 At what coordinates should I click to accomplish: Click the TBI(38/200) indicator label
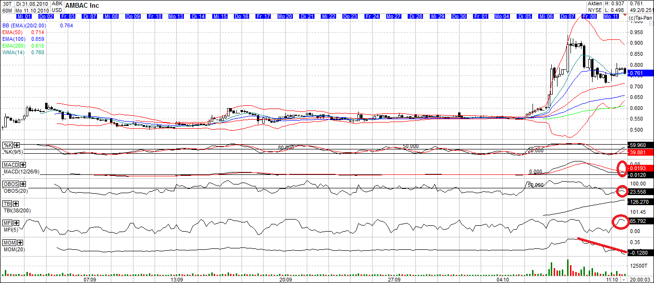tap(18, 209)
